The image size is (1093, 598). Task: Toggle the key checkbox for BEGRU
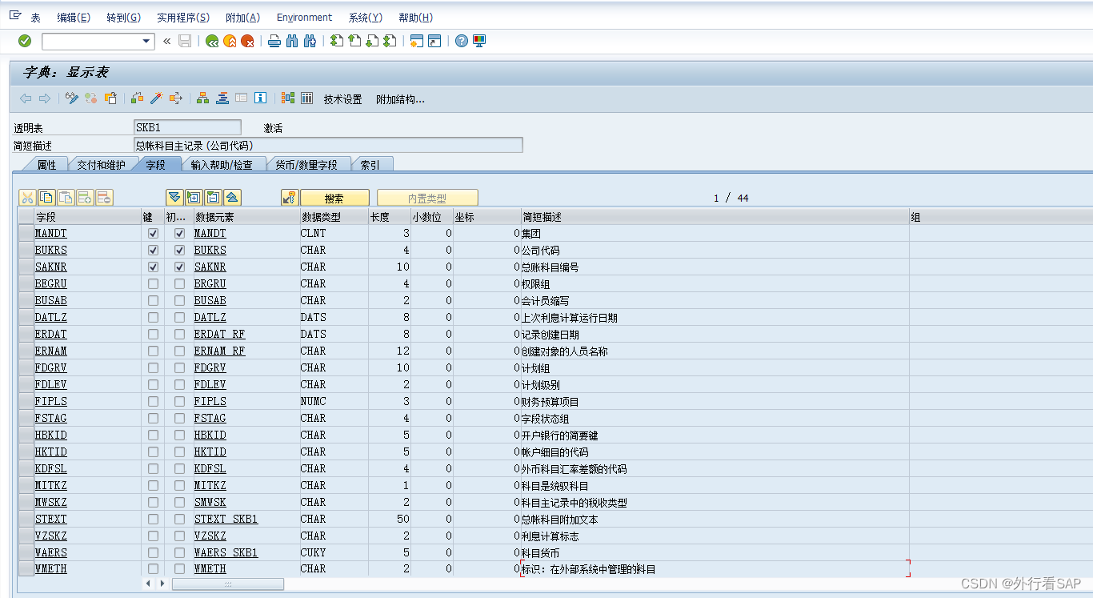click(x=154, y=284)
